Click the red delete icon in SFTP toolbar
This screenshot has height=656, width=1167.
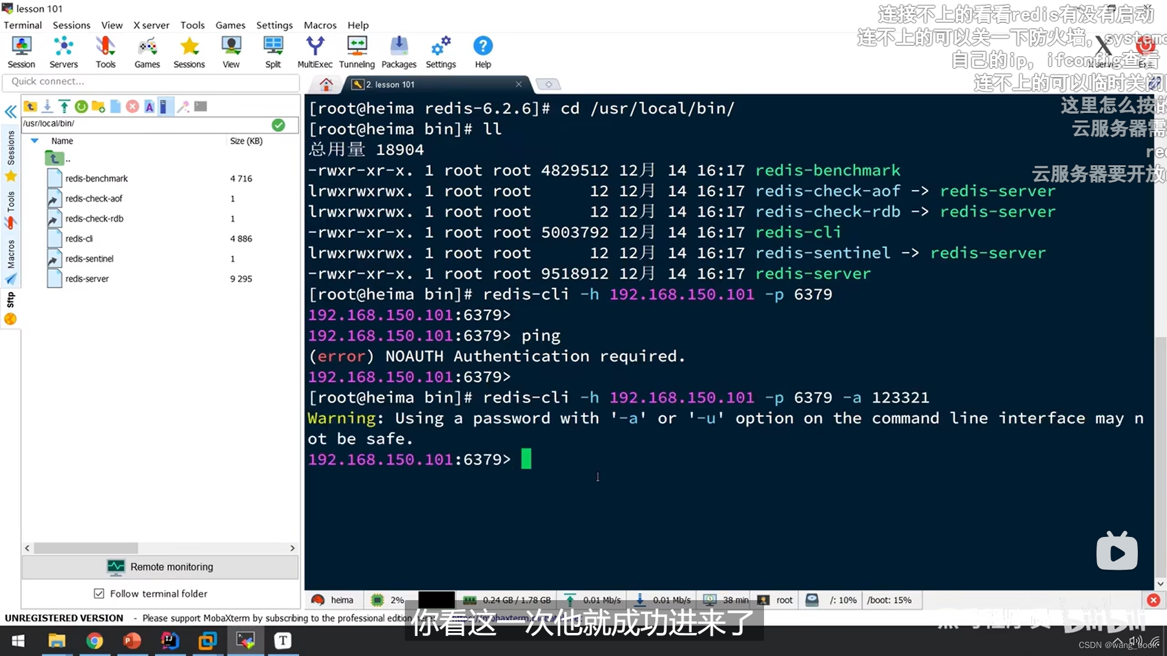point(132,107)
